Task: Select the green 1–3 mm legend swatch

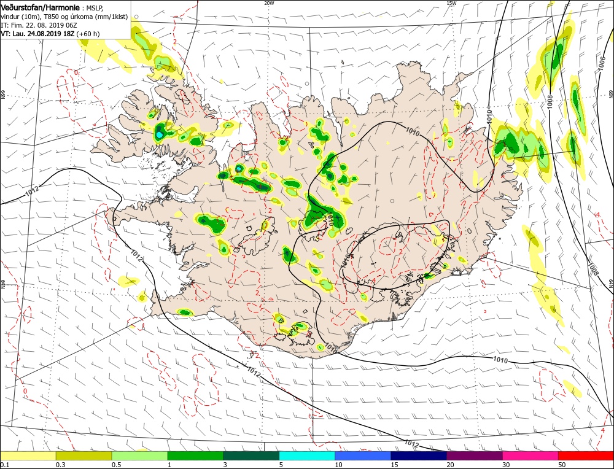Action: (195, 455)
